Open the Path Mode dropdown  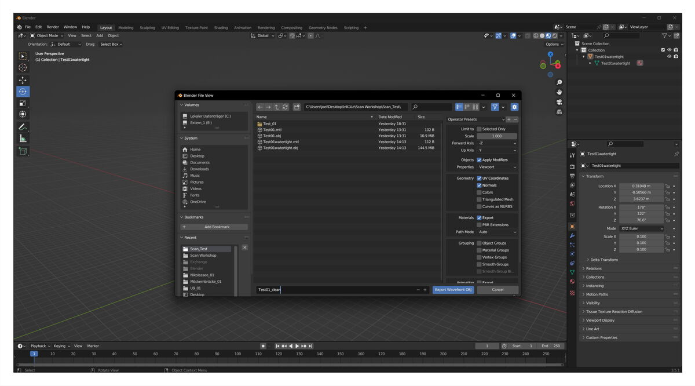click(497, 232)
